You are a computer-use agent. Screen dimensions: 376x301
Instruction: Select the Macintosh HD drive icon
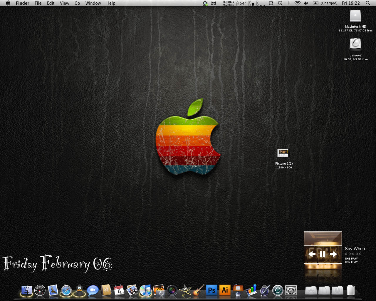[355, 16]
